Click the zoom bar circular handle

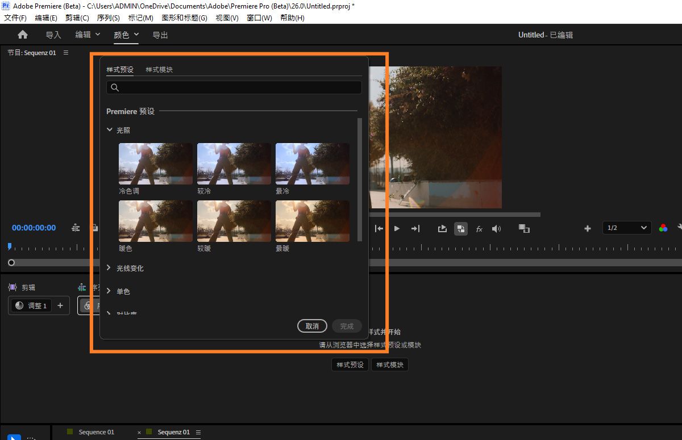pyautogui.click(x=11, y=263)
